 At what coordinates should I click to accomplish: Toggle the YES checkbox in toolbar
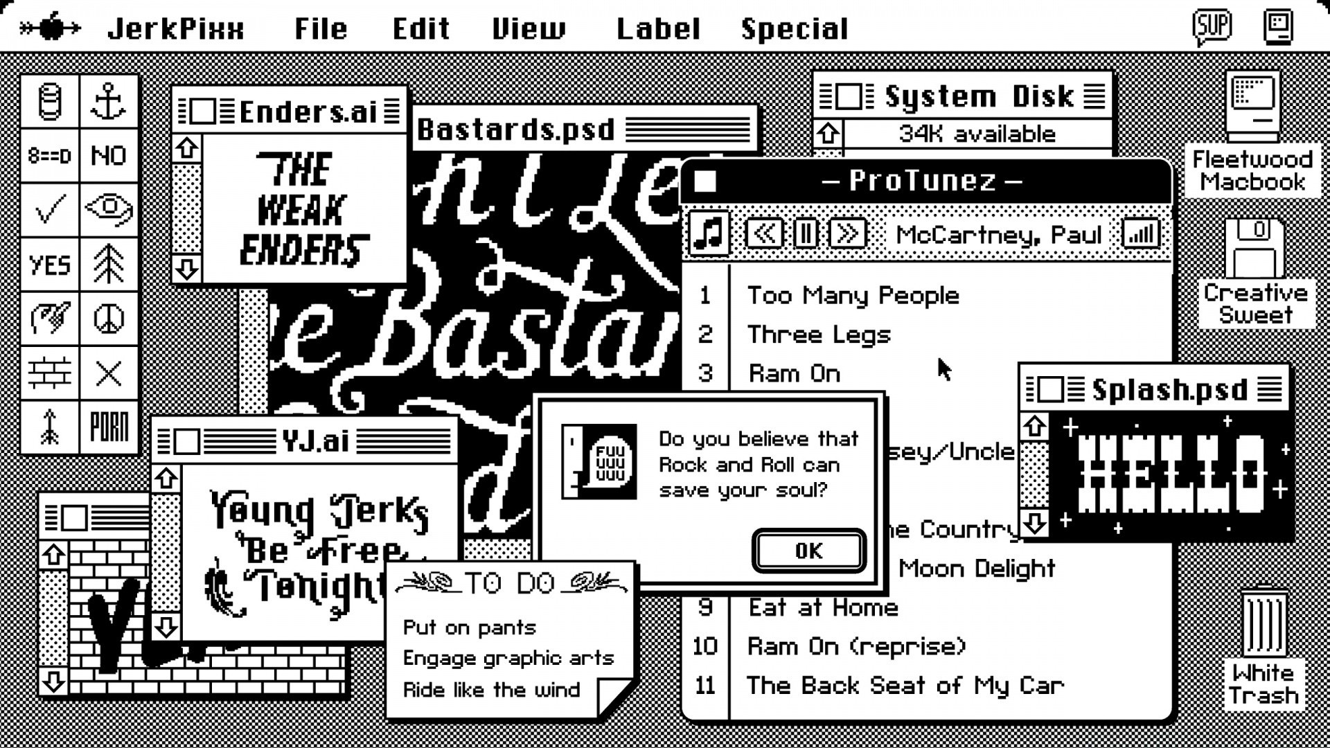(x=51, y=265)
